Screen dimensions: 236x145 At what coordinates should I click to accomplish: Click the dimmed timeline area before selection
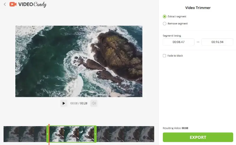tap(25, 134)
